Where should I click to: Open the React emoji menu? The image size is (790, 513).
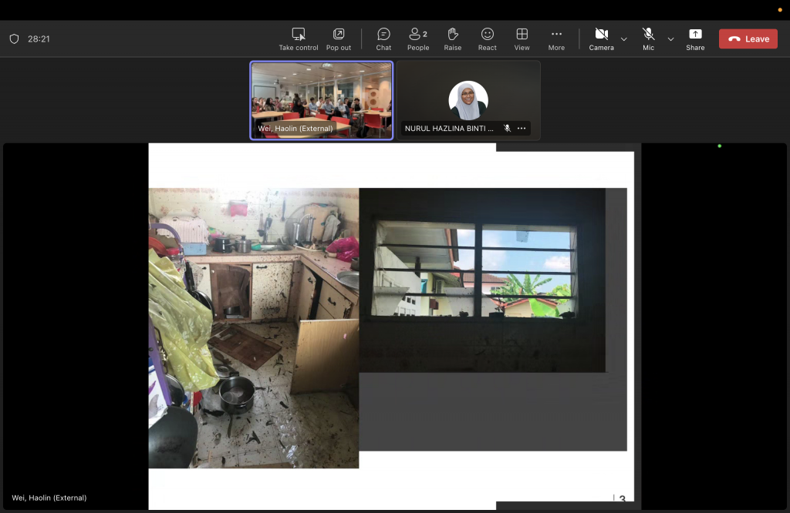point(488,39)
